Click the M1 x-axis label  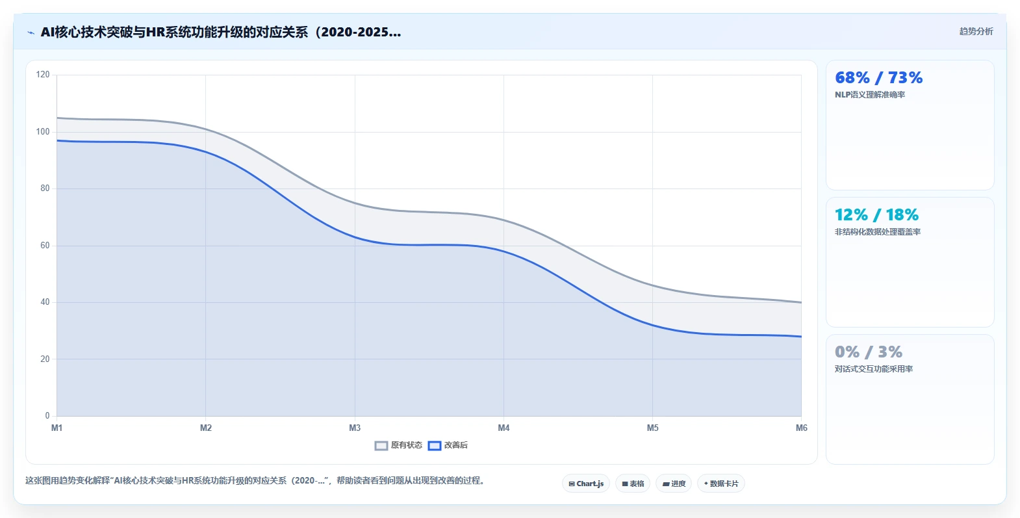(57, 428)
